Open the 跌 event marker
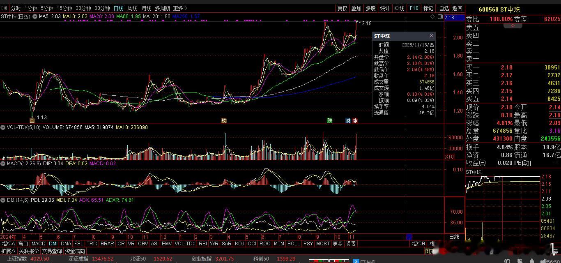The image size is (561, 263). (x=329, y=121)
